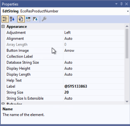Select the Array Length property

point(34,45)
